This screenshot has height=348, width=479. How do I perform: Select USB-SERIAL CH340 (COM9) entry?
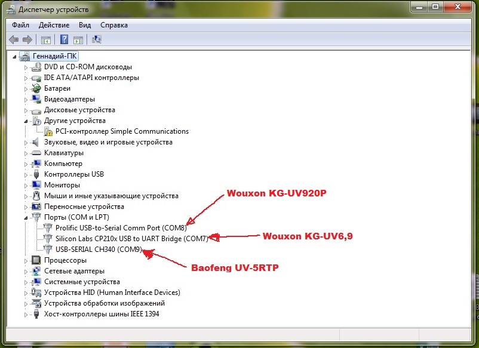coord(99,250)
